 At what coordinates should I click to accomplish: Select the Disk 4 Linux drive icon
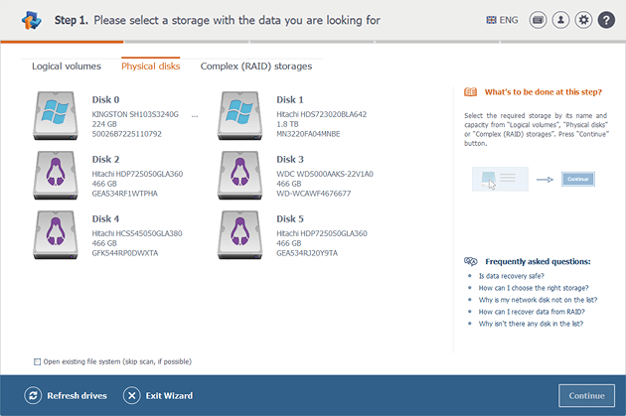(56, 235)
